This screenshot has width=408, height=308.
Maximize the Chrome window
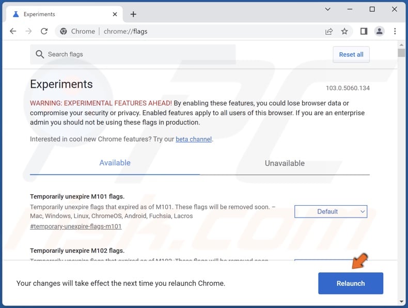(372, 9)
